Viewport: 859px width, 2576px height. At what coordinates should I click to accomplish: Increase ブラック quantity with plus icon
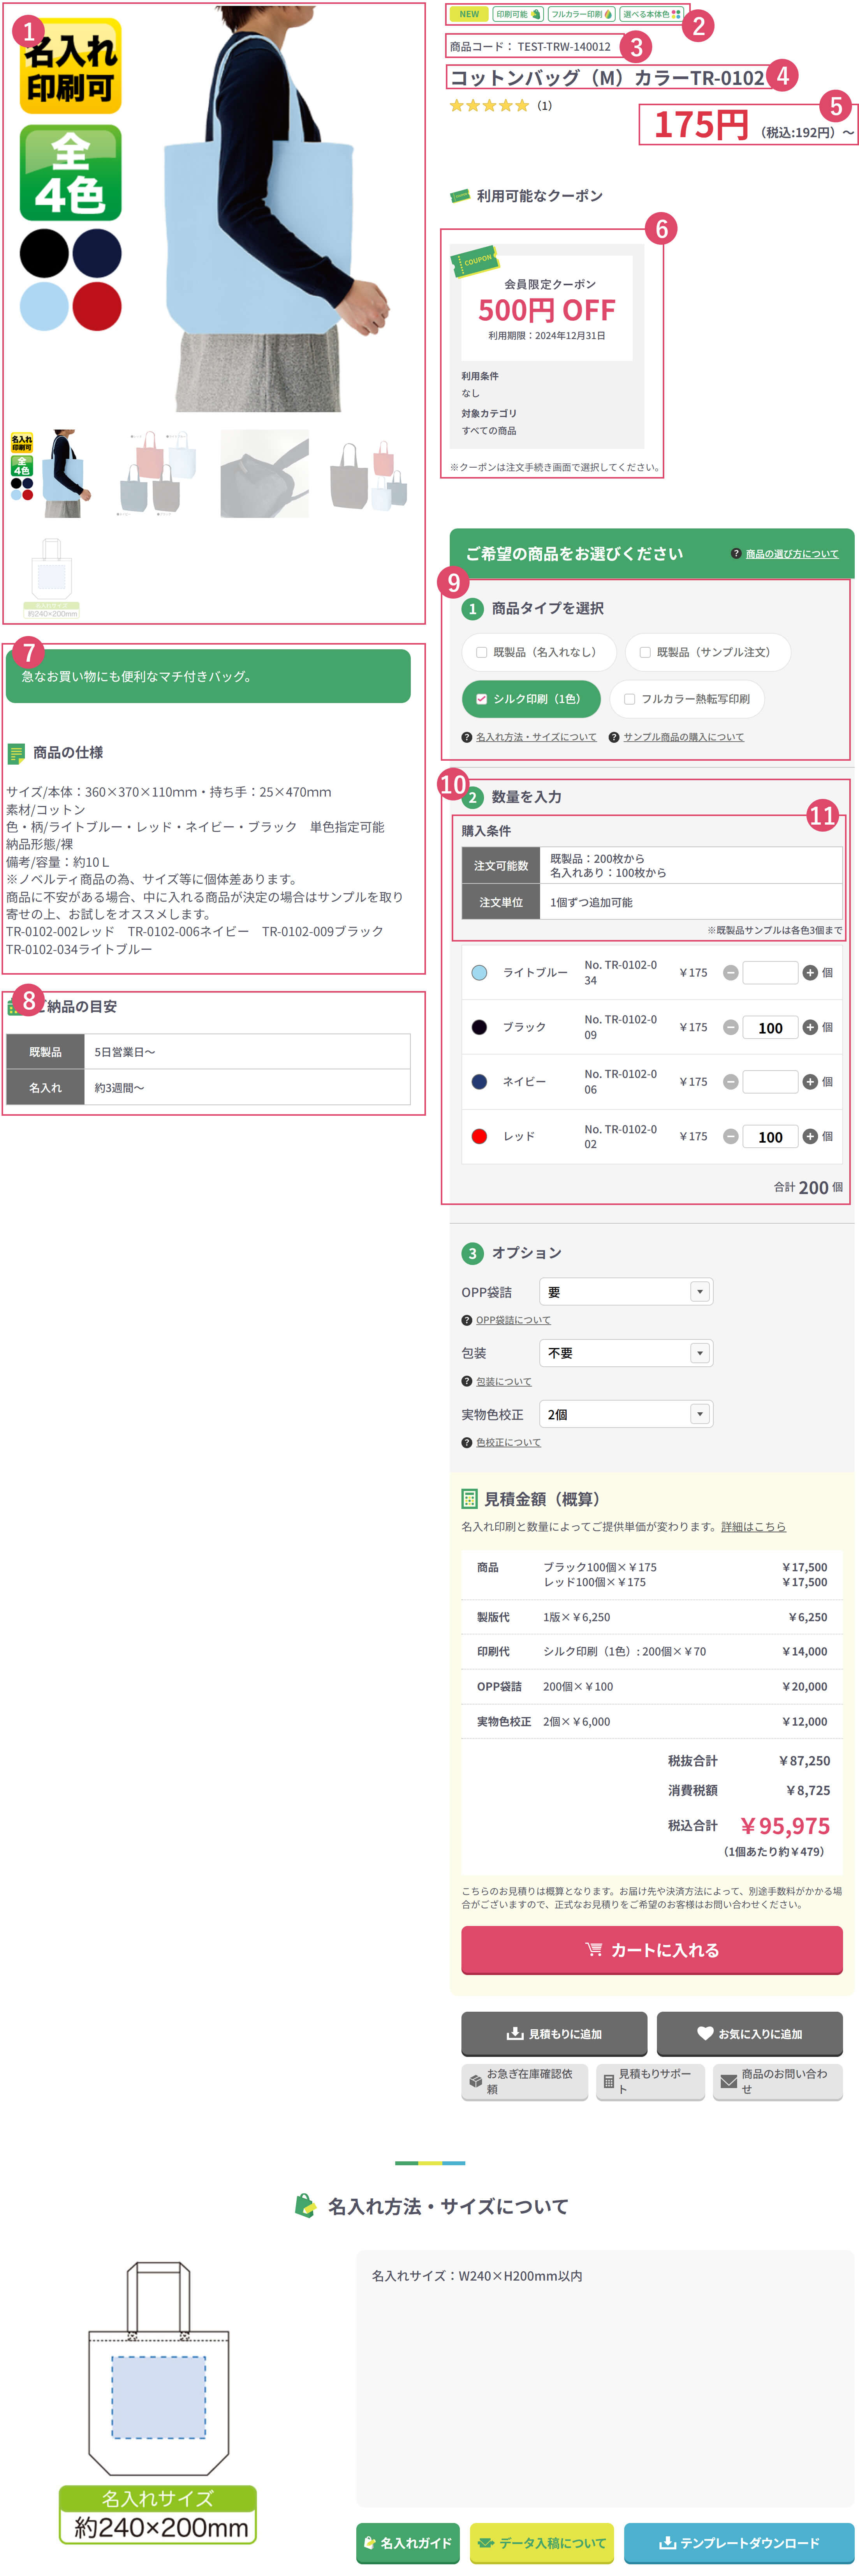coord(810,1027)
